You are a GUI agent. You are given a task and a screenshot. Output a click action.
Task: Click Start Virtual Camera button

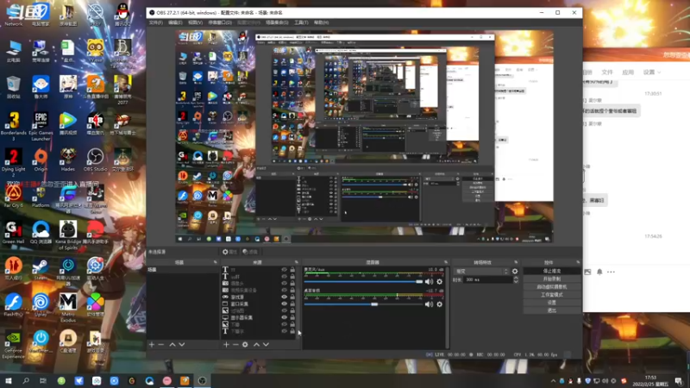552,287
